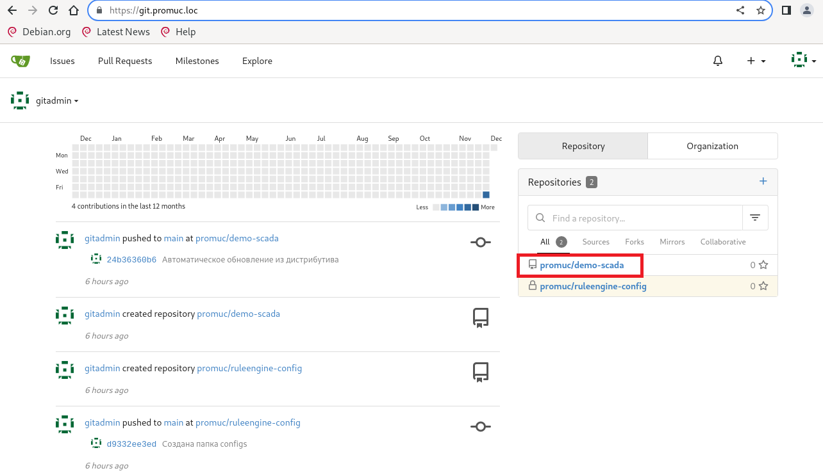The image size is (823, 473).
Task: Open the create new dropdown in navbar
Action: [756, 61]
